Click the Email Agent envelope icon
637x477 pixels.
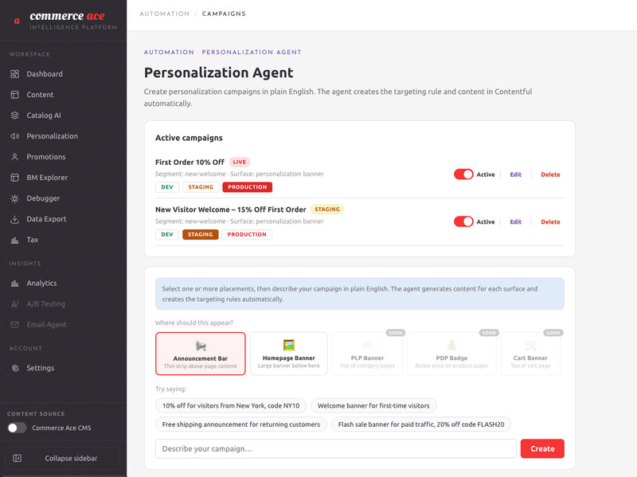coord(14,325)
